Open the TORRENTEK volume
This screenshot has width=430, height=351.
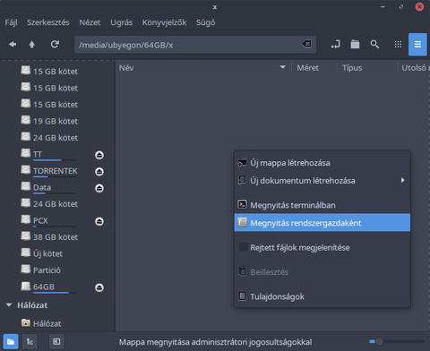[x=49, y=171]
